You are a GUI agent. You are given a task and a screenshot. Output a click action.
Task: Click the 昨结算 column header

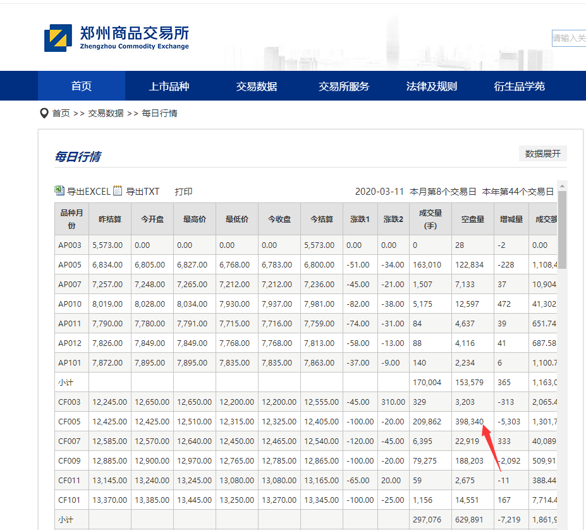110,219
